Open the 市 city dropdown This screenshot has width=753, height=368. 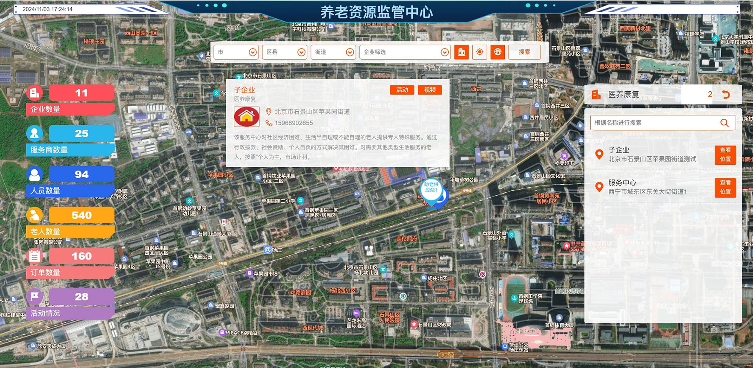click(x=253, y=52)
